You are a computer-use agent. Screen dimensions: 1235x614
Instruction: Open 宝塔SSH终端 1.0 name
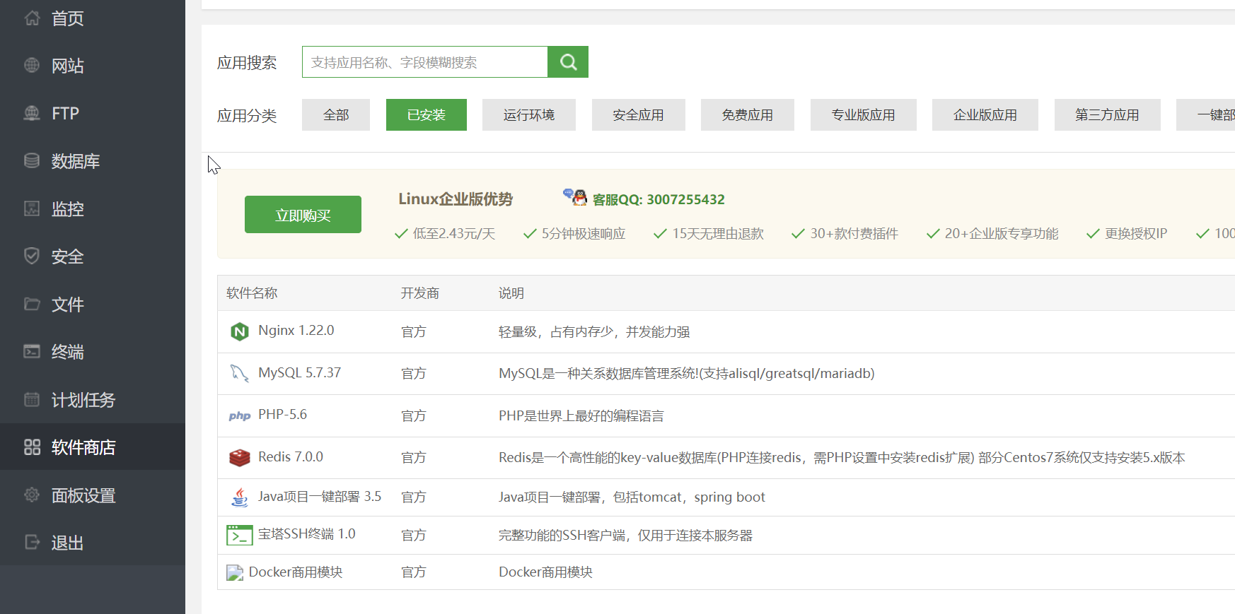pos(307,534)
